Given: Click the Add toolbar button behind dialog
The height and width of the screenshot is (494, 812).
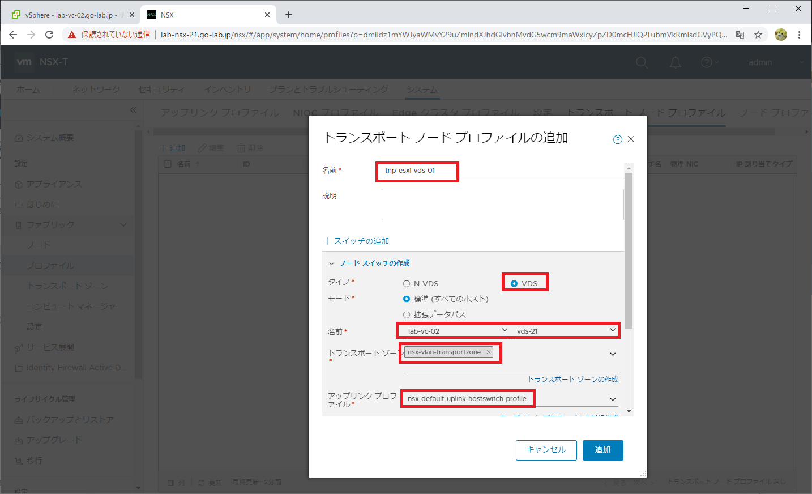Looking at the screenshot, I should click(173, 148).
